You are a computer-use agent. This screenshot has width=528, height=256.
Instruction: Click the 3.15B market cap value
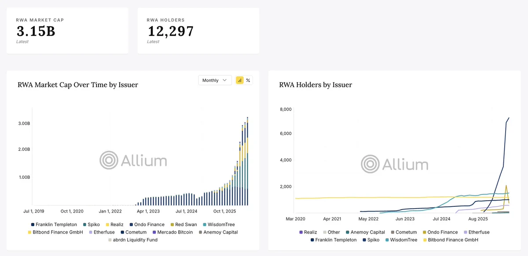pyautogui.click(x=36, y=31)
